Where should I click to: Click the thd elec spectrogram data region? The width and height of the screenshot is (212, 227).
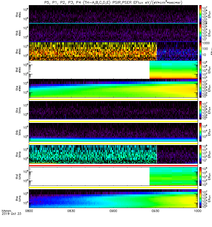(174, 70)
